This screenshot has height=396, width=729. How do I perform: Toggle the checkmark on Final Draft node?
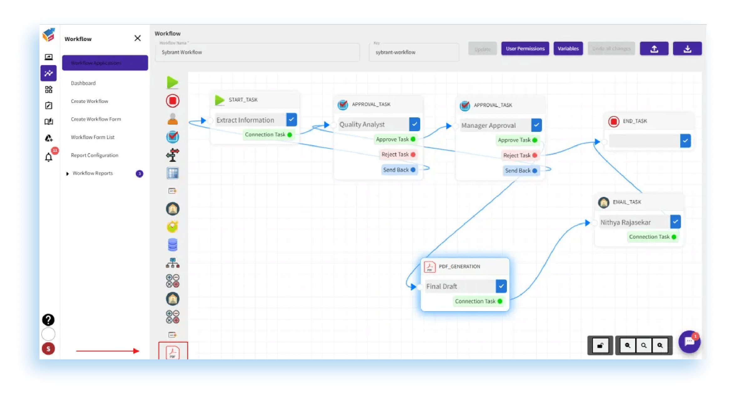[x=501, y=286]
